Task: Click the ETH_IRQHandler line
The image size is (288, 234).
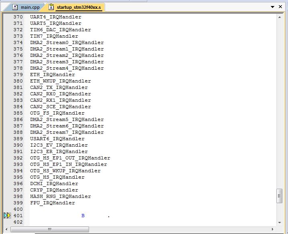Action: [x=53, y=75]
